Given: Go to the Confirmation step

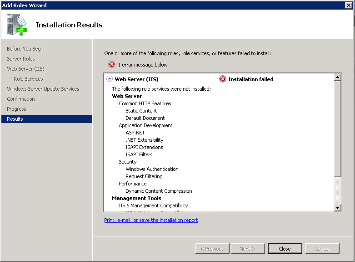Looking at the screenshot, I should click(x=21, y=99).
